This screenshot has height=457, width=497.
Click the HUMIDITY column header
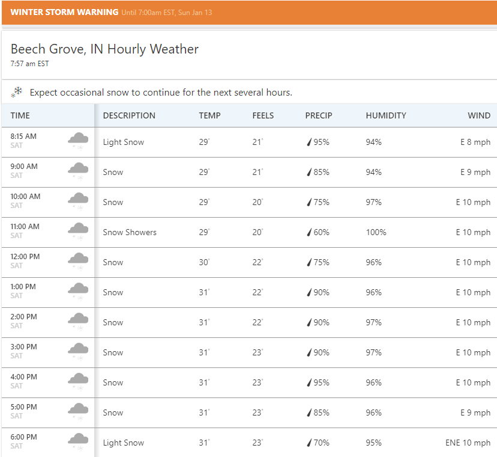[x=386, y=115]
